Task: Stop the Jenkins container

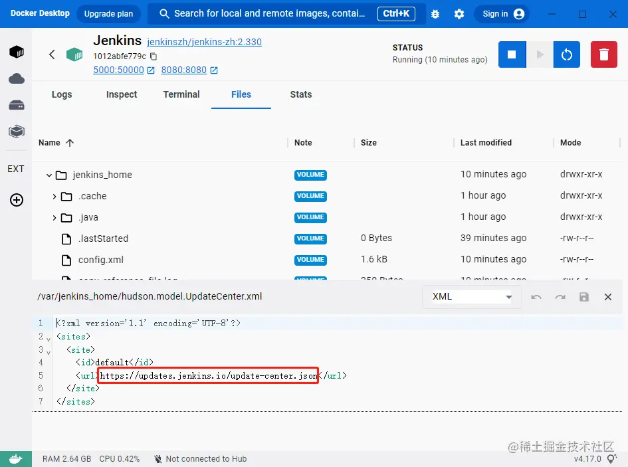Action: 512,54
